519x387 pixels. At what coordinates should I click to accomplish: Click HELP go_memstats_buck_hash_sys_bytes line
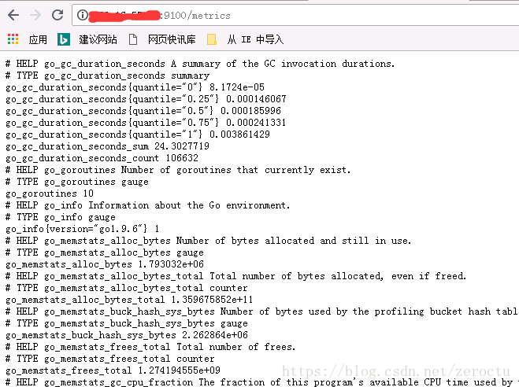point(261,311)
